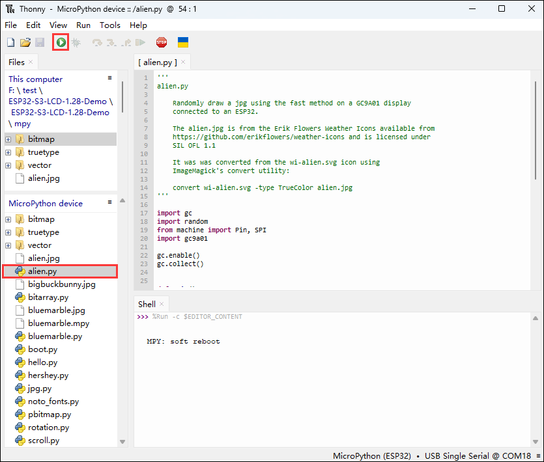Open a file using the folder icon
This screenshot has height=462, width=544.
click(x=25, y=42)
